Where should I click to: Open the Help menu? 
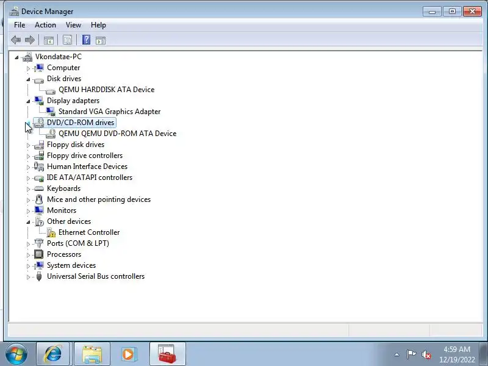click(98, 25)
